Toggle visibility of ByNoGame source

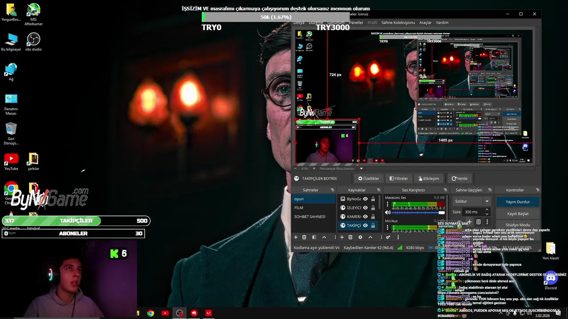point(365,199)
